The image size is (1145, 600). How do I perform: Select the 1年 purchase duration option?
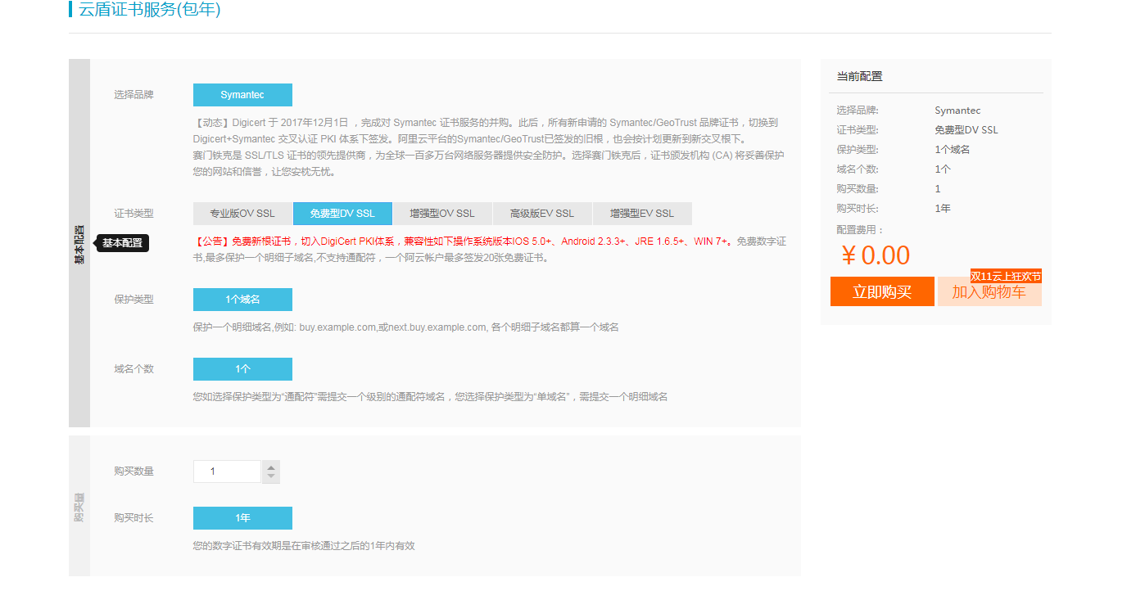(x=242, y=518)
